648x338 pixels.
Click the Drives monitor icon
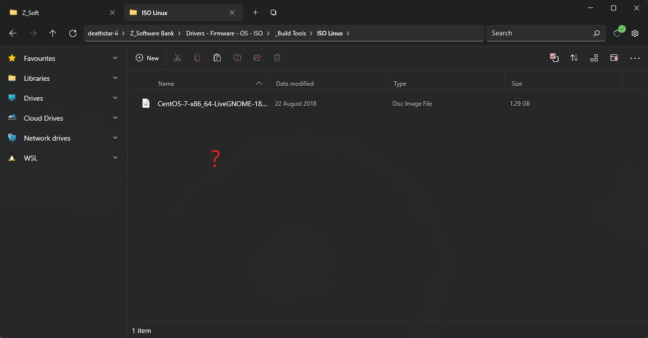coord(12,98)
